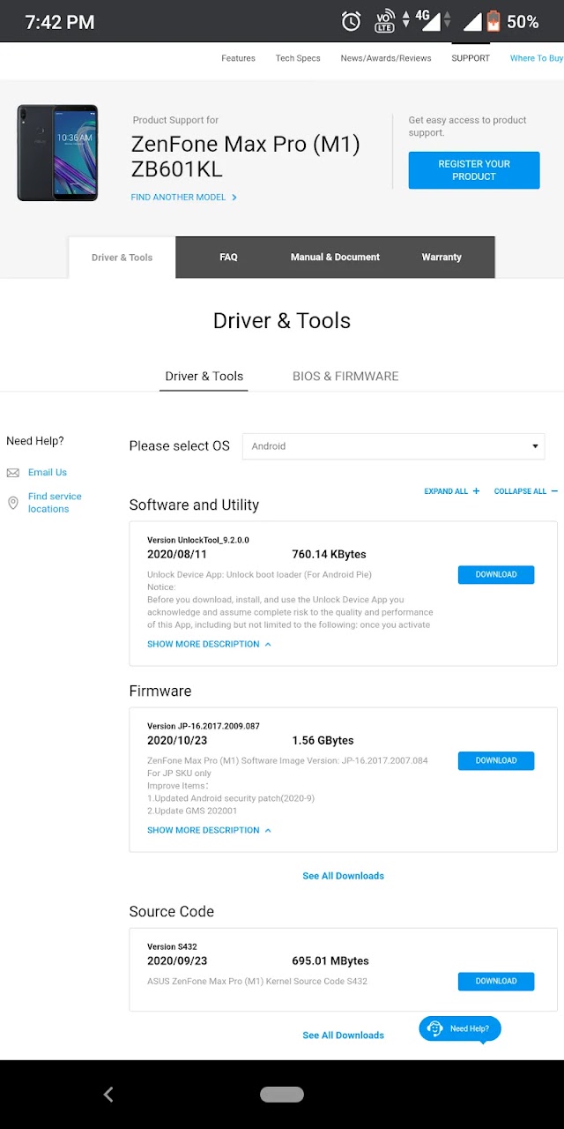564x1129 pixels.
Task: Click the date '2020/09/23'
Action: point(177,961)
